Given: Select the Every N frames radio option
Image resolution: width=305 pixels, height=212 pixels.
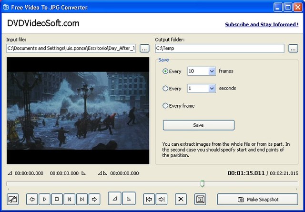Looking at the screenshot, I should point(165,71).
